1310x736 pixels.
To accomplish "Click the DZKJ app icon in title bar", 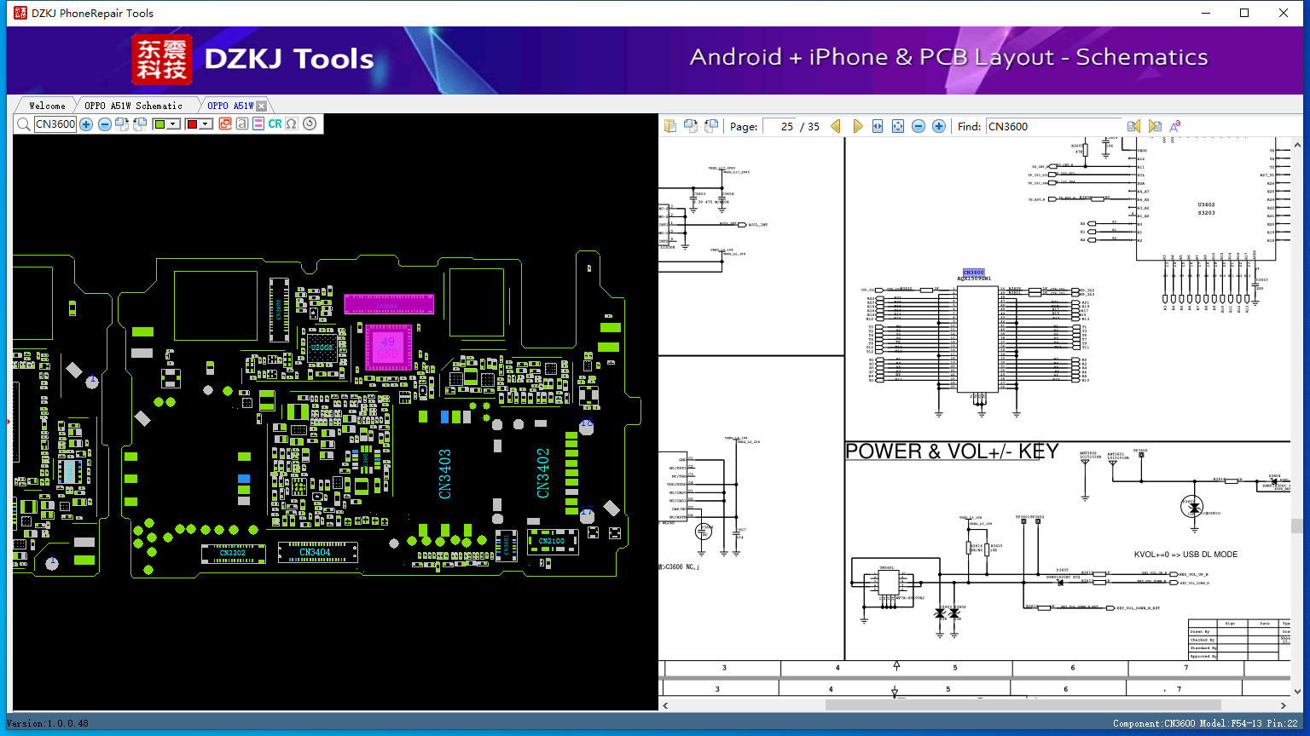I will pos(20,13).
